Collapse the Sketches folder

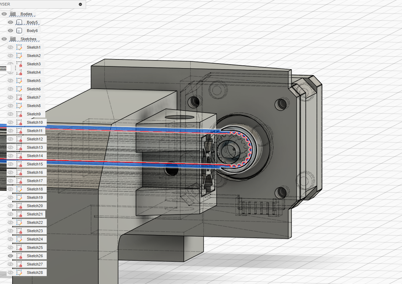13,39
